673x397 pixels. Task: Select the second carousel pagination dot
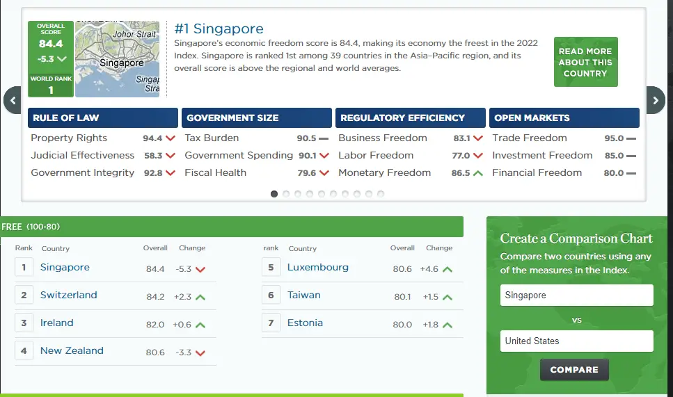point(285,194)
